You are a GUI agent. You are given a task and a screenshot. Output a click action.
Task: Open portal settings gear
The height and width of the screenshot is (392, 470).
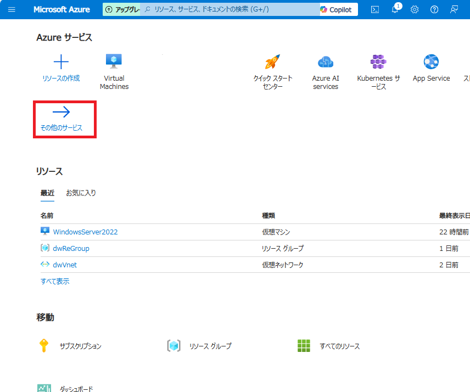[415, 9]
